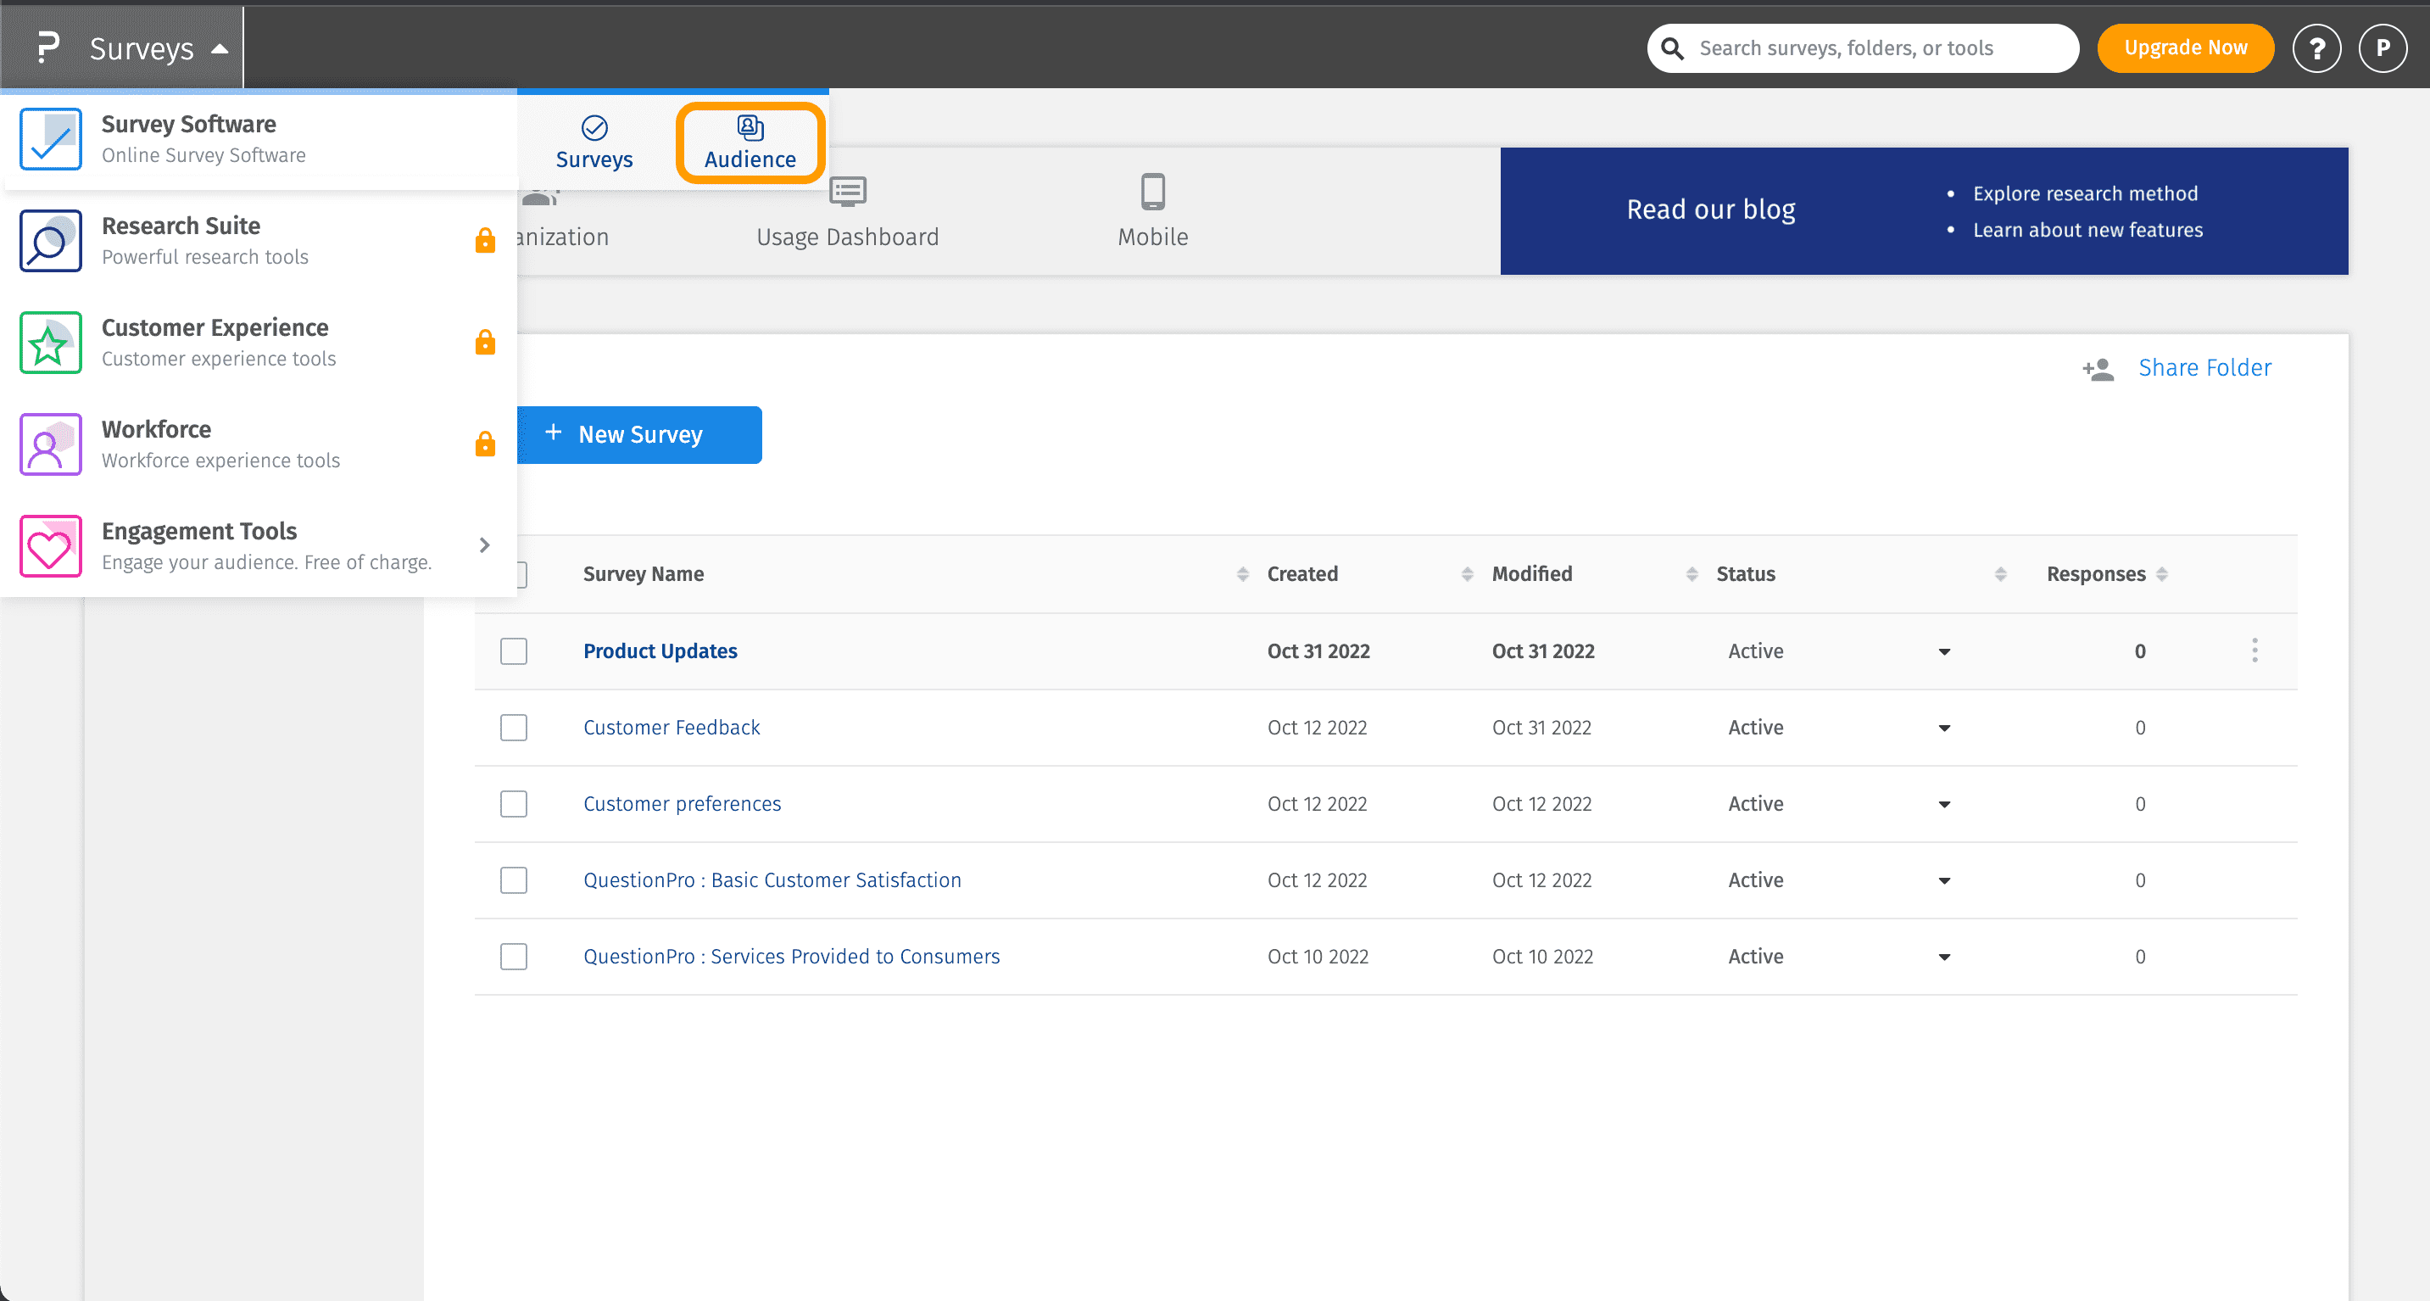The height and width of the screenshot is (1301, 2430).
Task: Click the Customer Experience star icon
Action: [50, 343]
